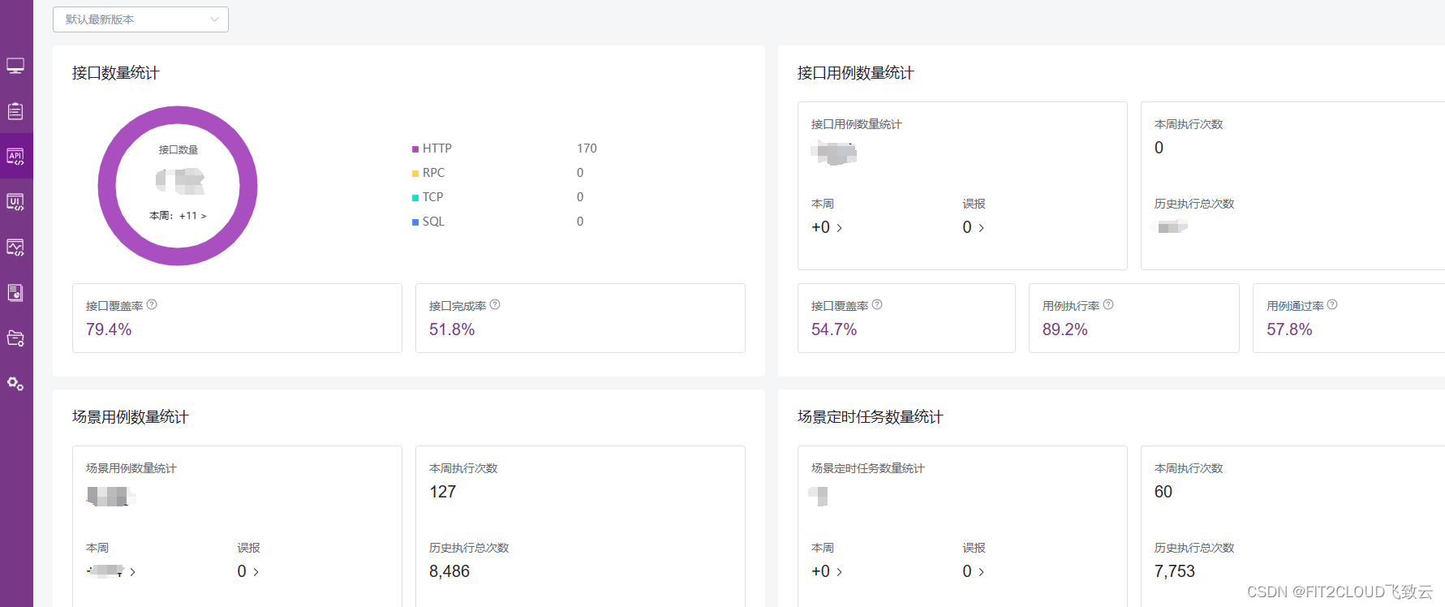The width and height of the screenshot is (1445, 607).
Task: Click the 8,486 historical execution total
Action: pyautogui.click(x=449, y=571)
